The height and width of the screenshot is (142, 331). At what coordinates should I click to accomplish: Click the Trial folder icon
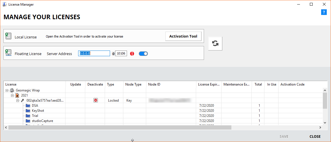[x=28, y=115]
